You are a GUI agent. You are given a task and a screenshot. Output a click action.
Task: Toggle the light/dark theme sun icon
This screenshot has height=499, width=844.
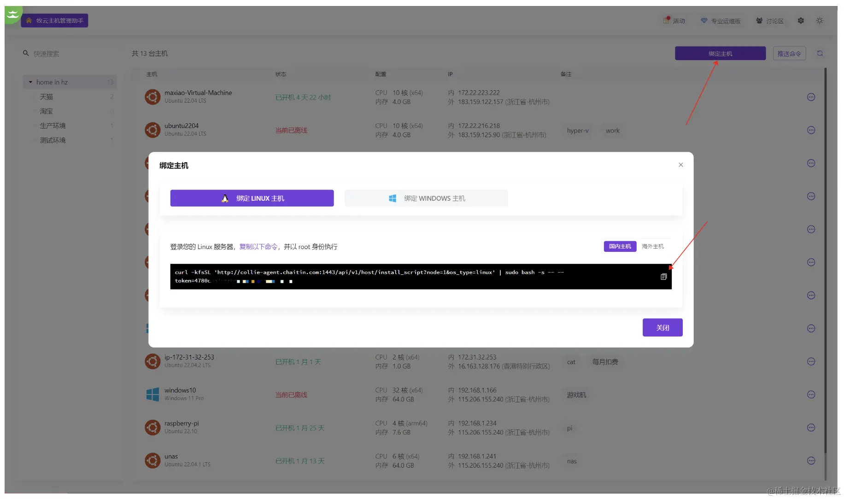tap(820, 21)
